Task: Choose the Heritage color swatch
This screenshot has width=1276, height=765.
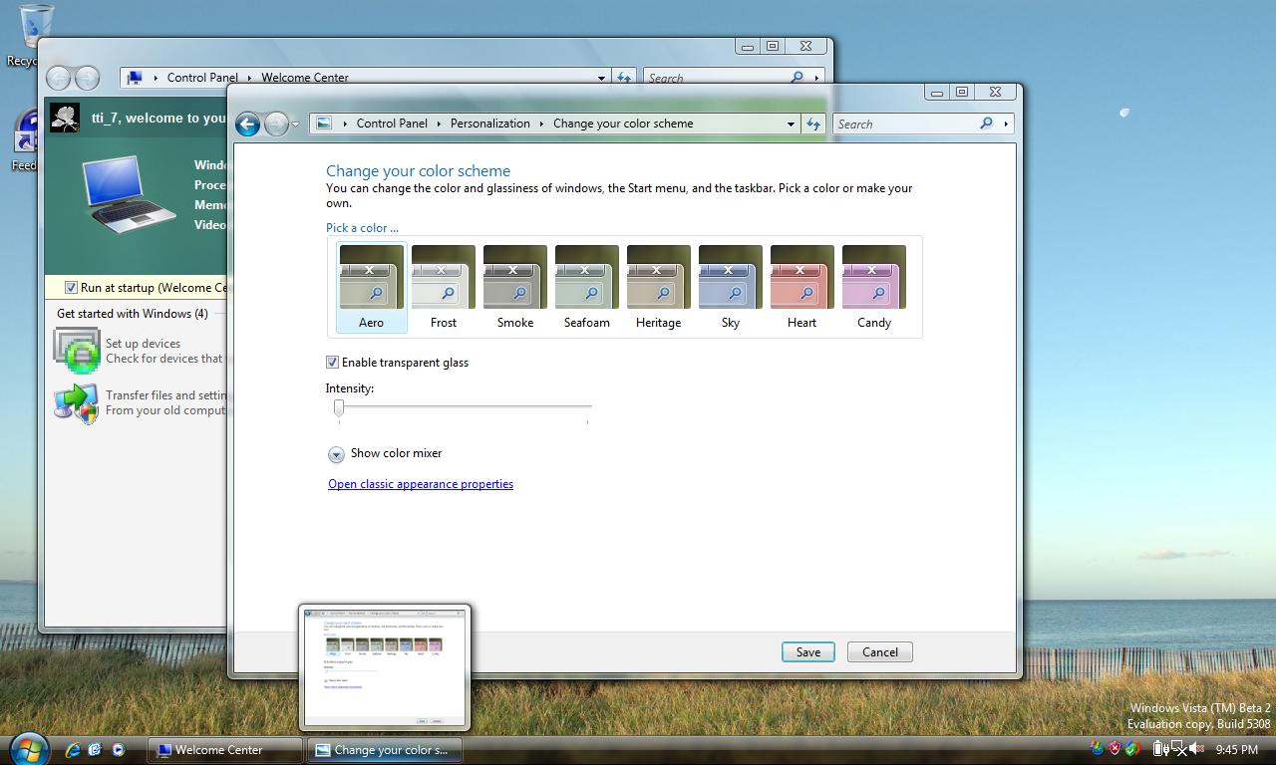Action: point(659,287)
